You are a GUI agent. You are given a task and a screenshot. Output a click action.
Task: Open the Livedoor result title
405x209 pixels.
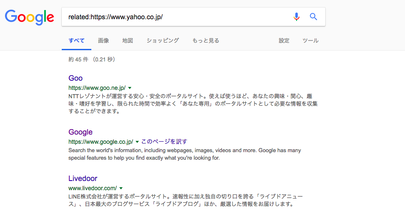83,178
